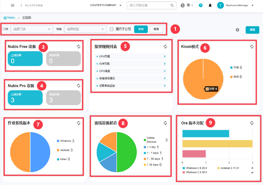Select the 设备离线监控 alert rule row
The width and height of the screenshot is (263, 185).
click(131, 86)
